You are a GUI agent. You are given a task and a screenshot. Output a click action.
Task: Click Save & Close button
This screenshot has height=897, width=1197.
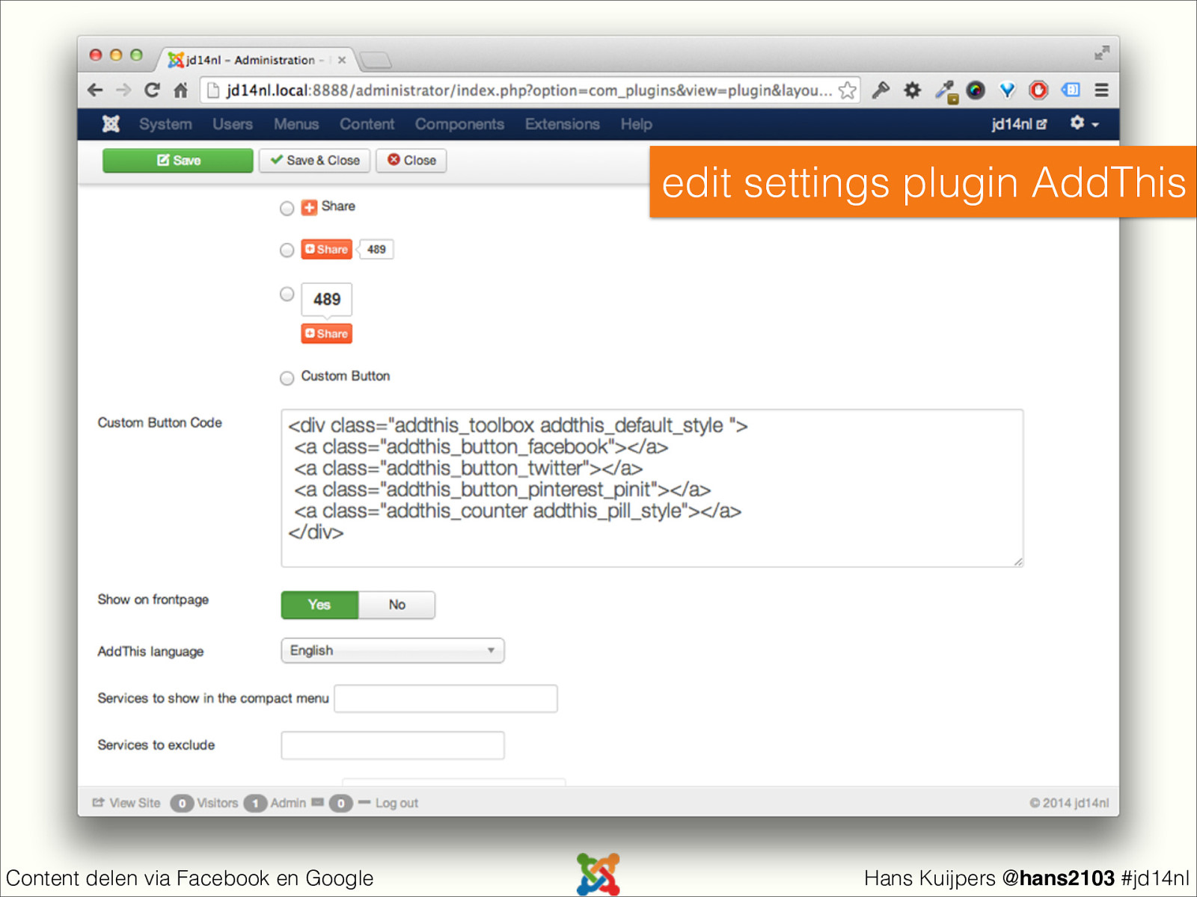(x=315, y=161)
